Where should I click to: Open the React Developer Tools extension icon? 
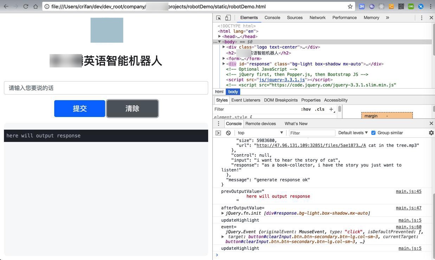pyautogui.click(x=382, y=6)
